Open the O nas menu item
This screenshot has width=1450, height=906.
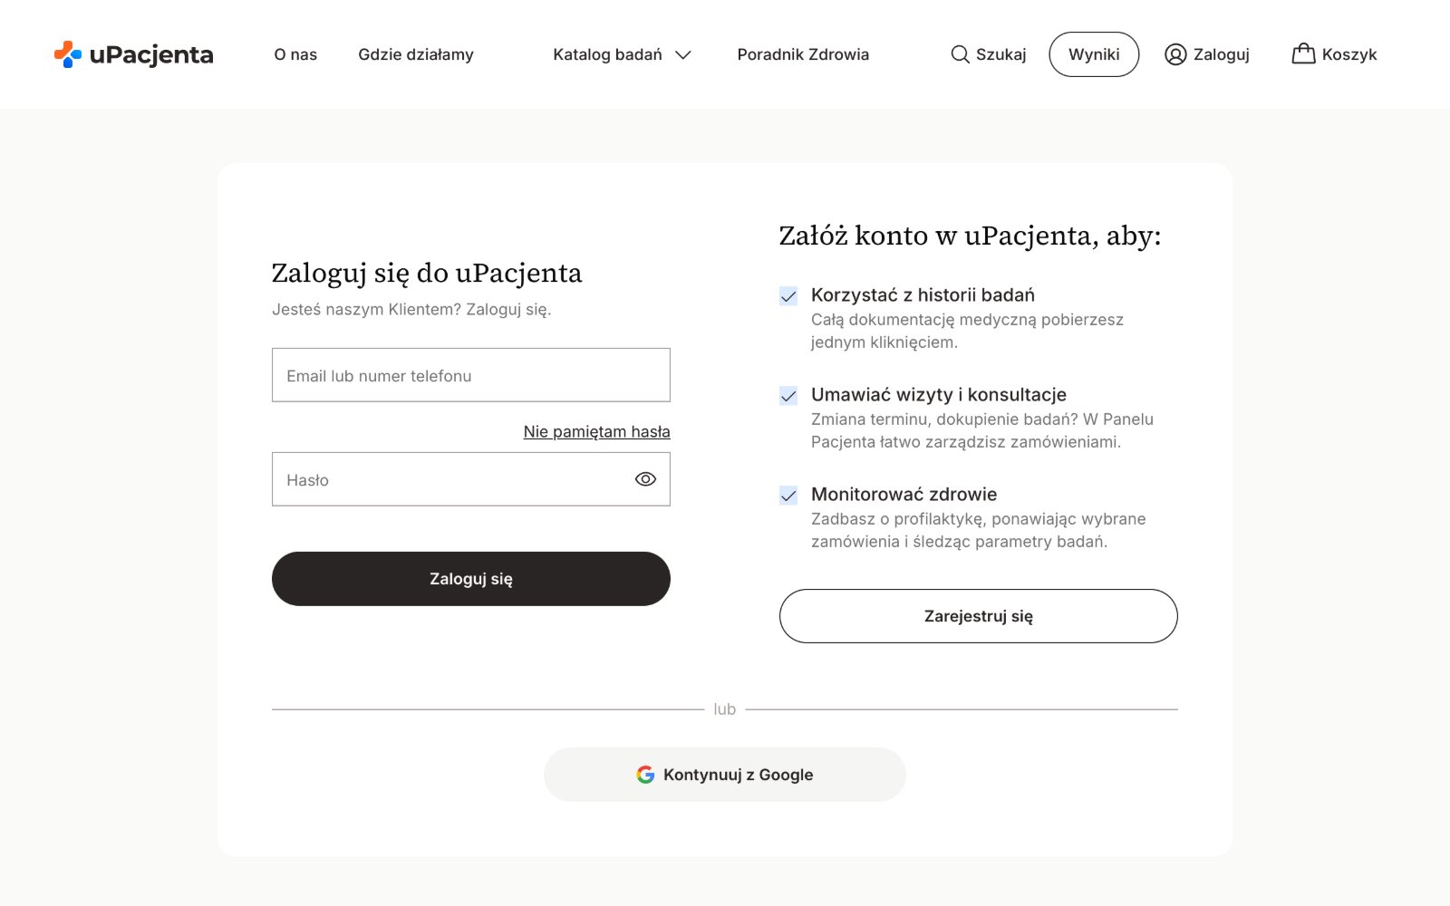(295, 54)
